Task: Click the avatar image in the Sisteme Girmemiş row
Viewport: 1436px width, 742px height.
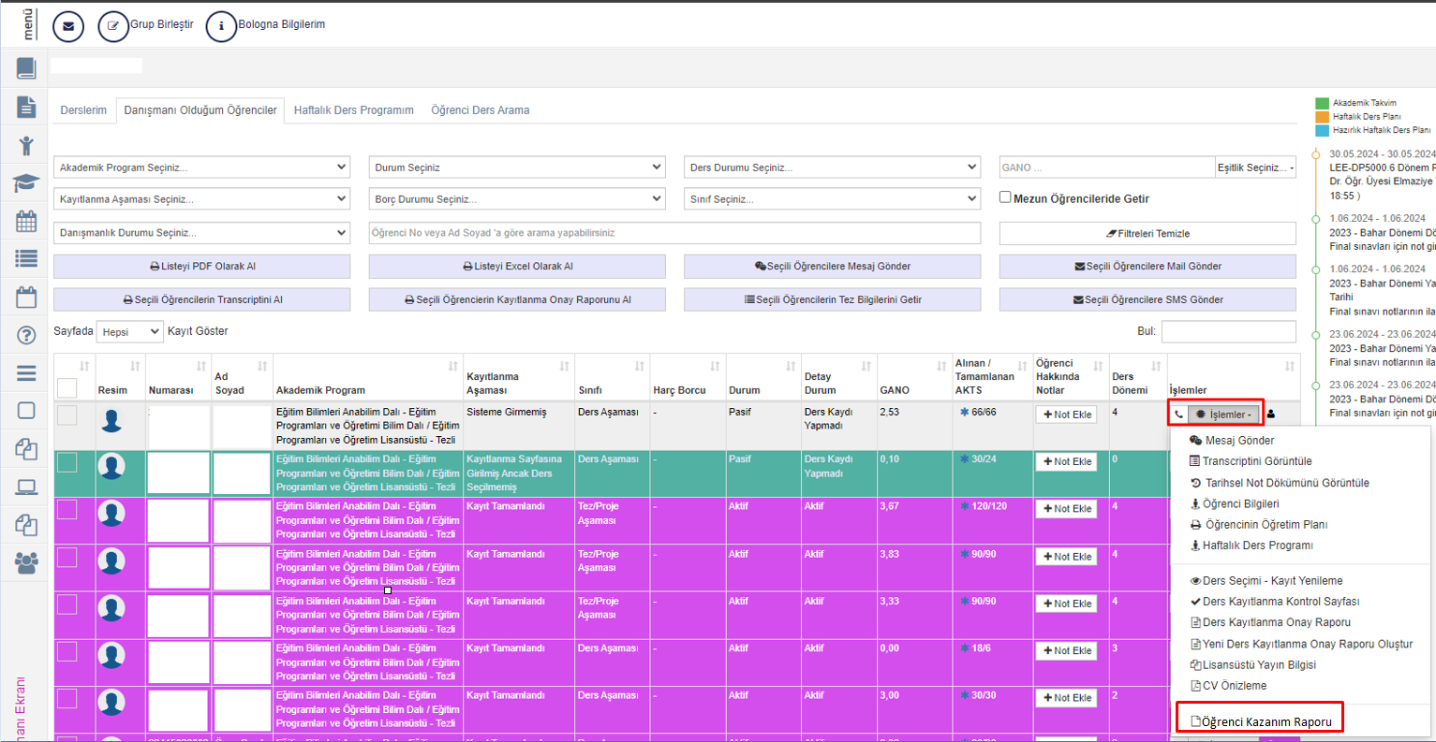Action: point(111,420)
